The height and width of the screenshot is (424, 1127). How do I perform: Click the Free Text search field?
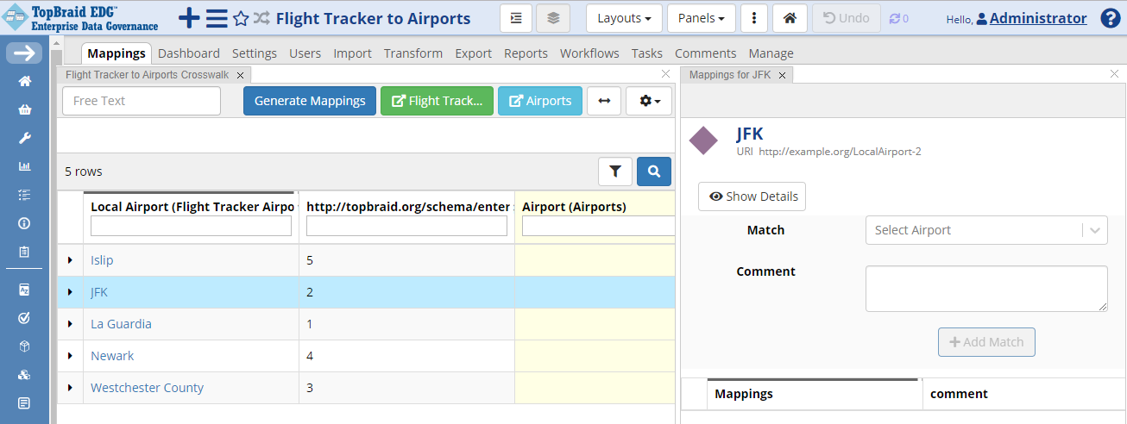tap(142, 101)
